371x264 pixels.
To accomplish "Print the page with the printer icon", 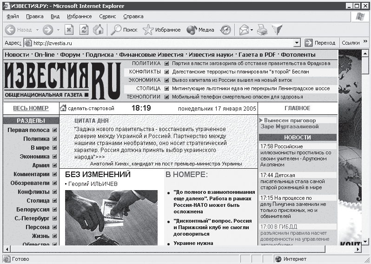I will (x=262, y=30).
